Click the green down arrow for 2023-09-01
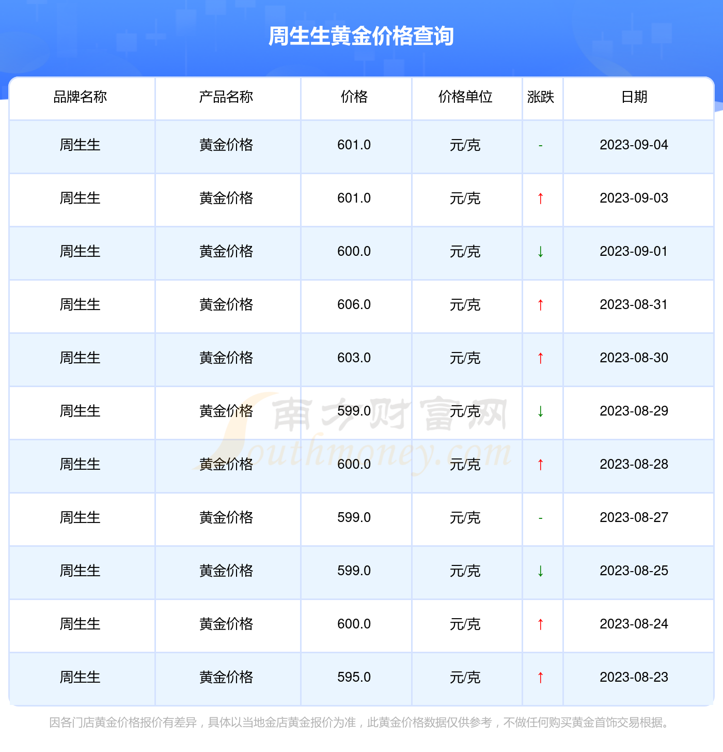 pyautogui.click(x=541, y=252)
